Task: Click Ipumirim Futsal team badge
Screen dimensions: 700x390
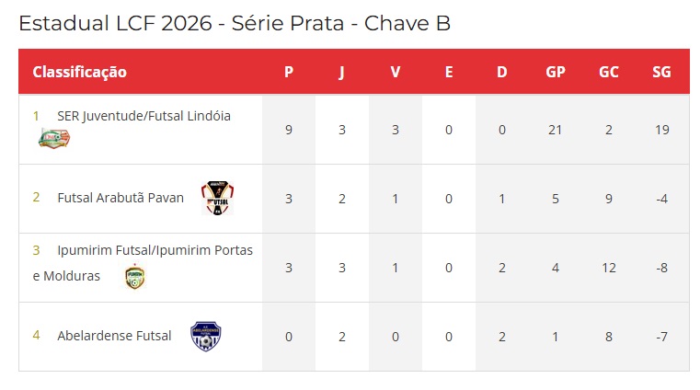Action: 134,277
